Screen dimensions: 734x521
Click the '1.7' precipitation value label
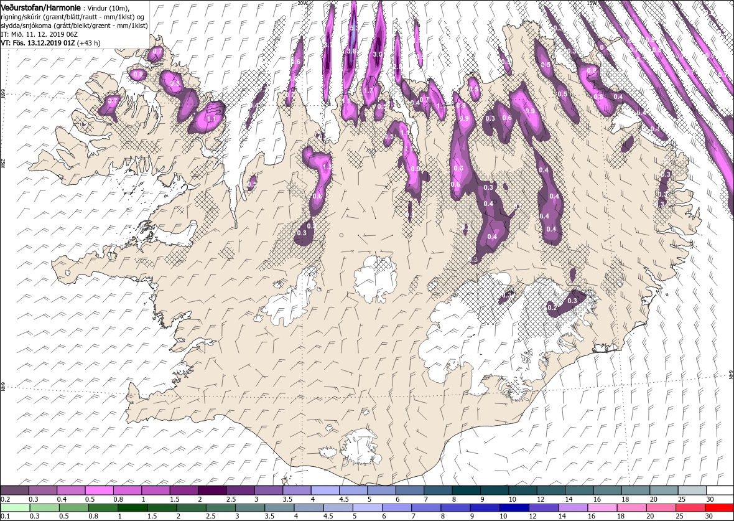point(368,90)
